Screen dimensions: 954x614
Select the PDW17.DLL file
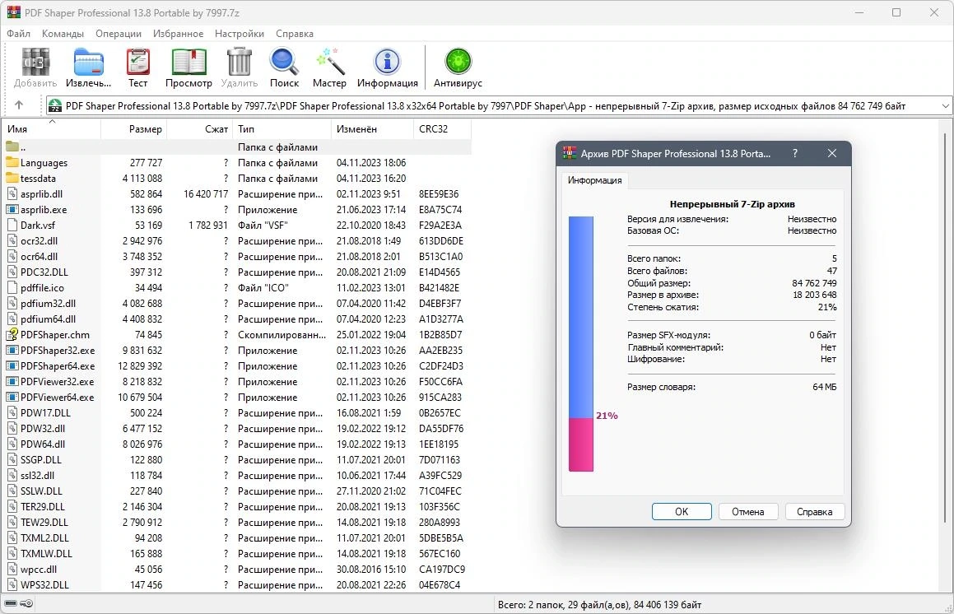coord(45,413)
